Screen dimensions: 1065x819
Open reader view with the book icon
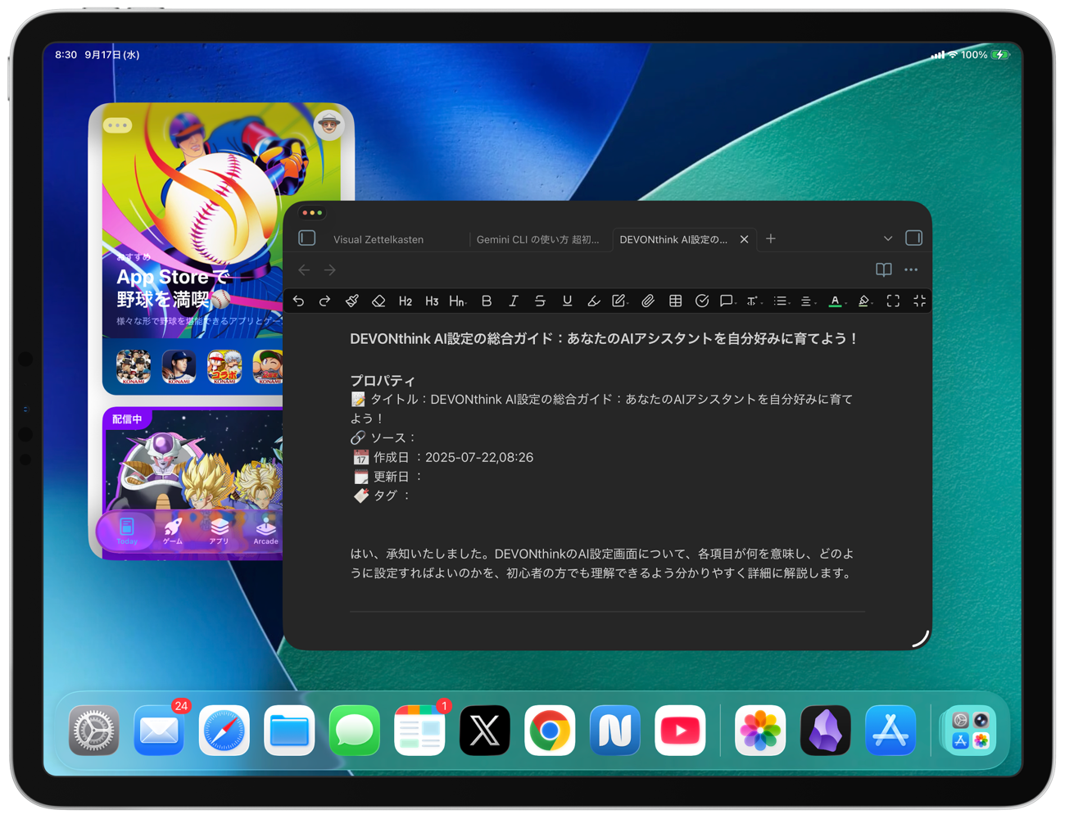883,269
